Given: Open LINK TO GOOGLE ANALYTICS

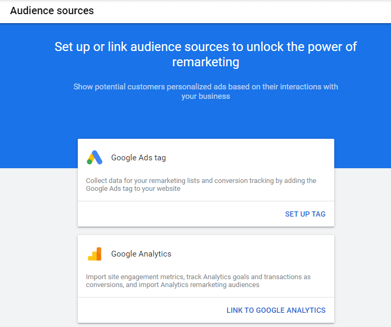Looking at the screenshot, I should point(276,310).
